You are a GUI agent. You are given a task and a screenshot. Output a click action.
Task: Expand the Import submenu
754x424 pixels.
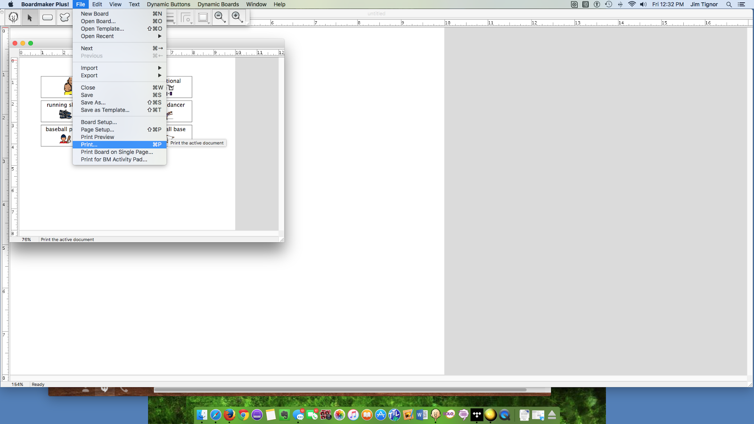(89, 67)
